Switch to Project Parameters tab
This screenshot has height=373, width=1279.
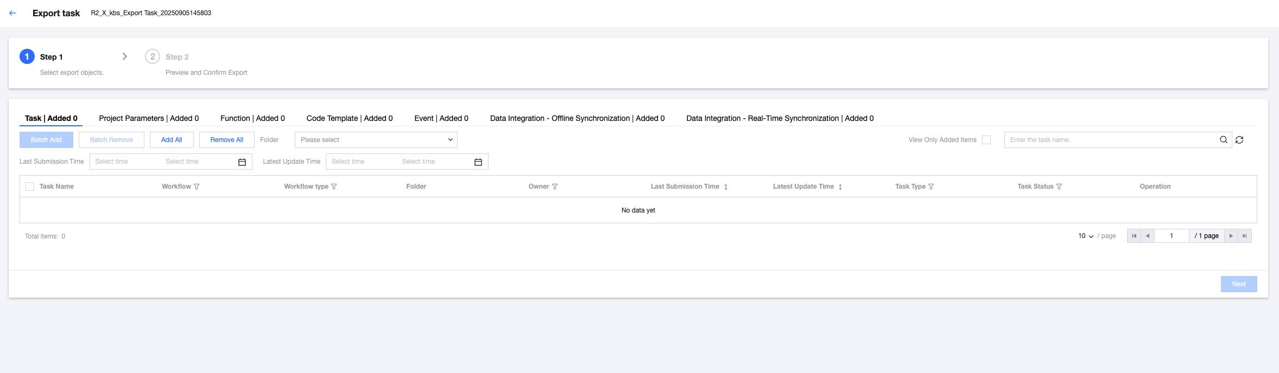tap(149, 118)
